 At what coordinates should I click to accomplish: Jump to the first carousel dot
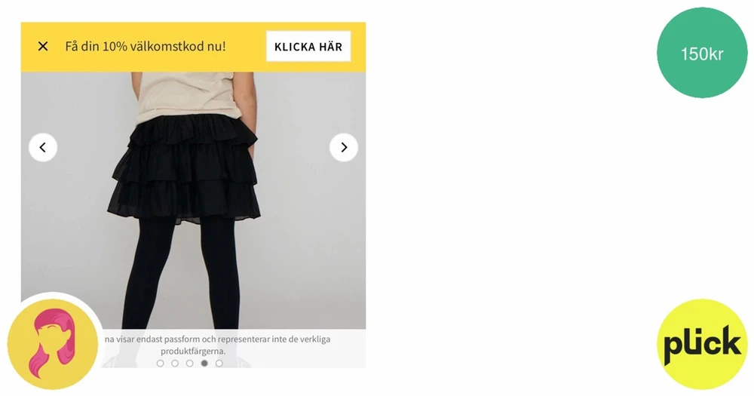coord(160,364)
